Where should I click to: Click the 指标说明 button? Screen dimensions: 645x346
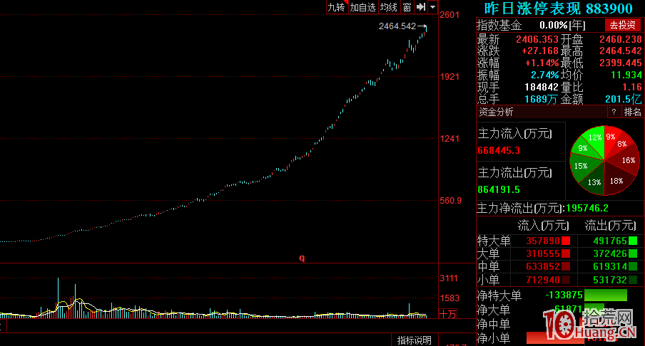tap(415, 340)
